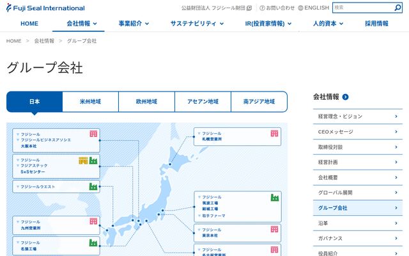This screenshot has height=256, width=409.
Task: Open 経営理念・ビジョン in sidebar
Action: click(358, 116)
